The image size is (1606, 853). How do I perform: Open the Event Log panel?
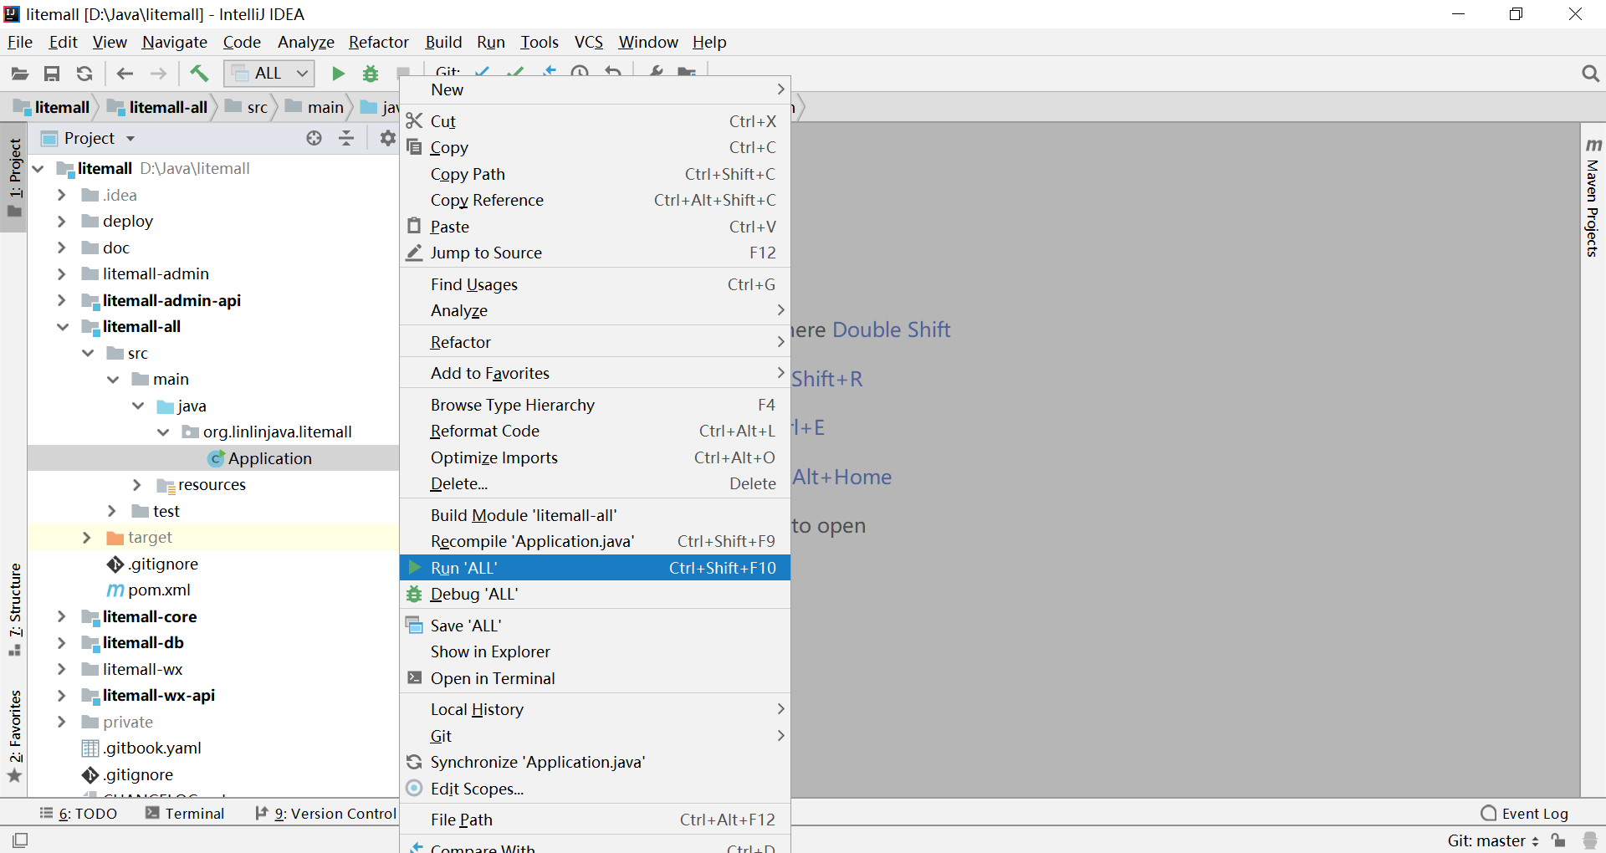tap(1524, 814)
